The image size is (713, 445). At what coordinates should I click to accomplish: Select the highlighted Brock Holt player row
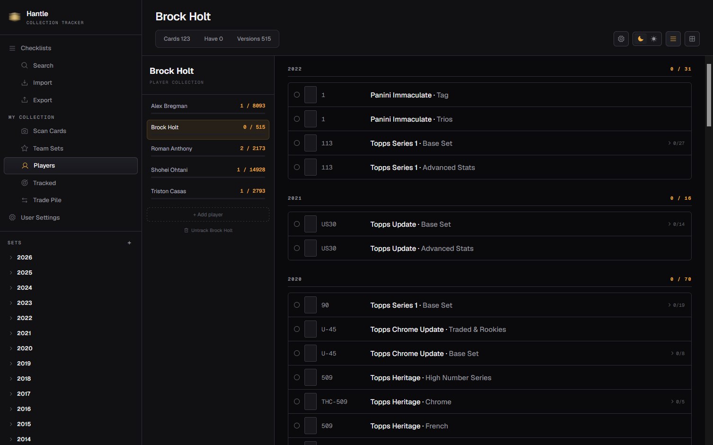(x=208, y=129)
